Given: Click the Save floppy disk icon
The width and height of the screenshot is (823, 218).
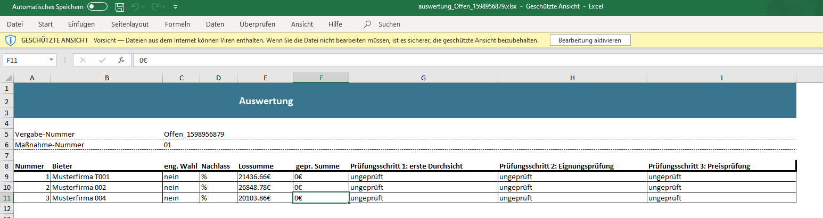Looking at the screenshot, I should [120, 7].
